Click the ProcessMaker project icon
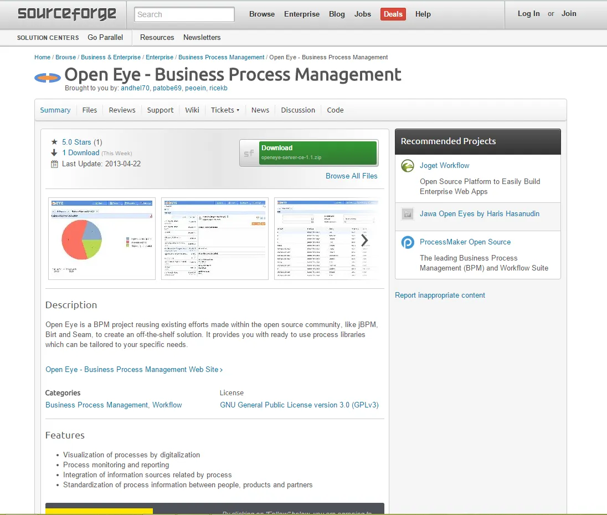This screenshot has width=607, height=515. click(x=408, y=242)
